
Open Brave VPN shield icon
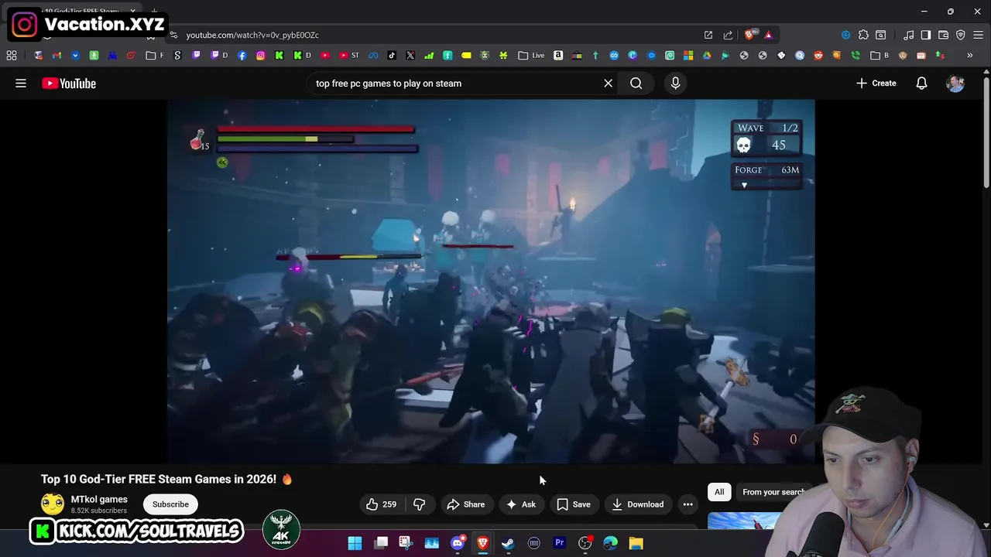[x=961, y=35]
